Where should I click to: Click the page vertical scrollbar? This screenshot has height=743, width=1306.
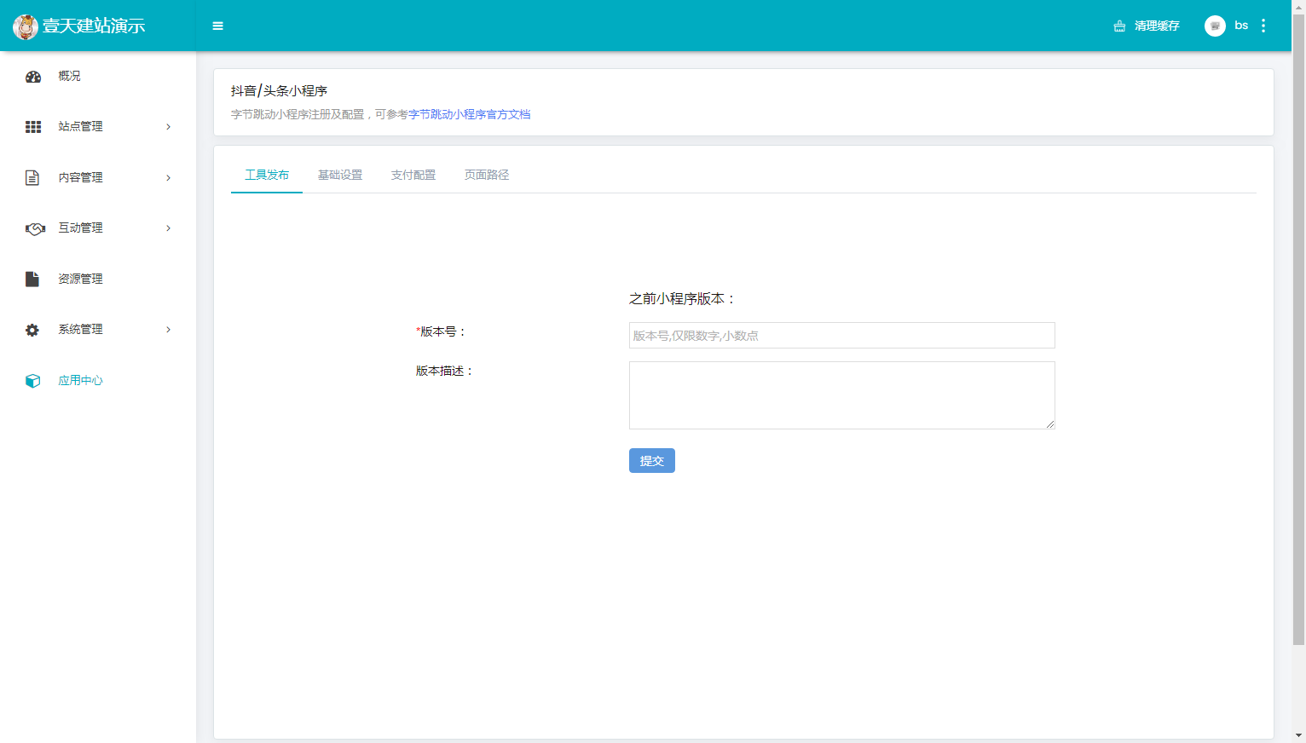(1298, 328)
